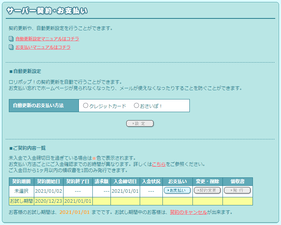The width and height of the screenshot is (281, 225).
Task: Click 契約終了日 column header
Action: [x=78, y=182]
